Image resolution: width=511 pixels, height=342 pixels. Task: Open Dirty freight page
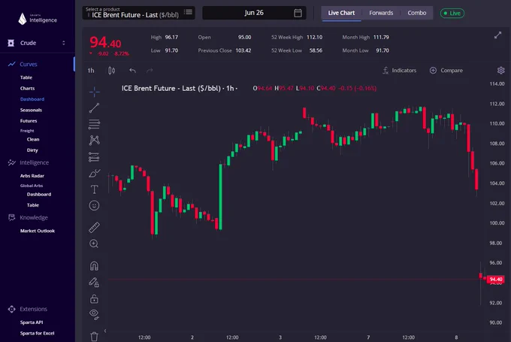[x=32, y=150]
